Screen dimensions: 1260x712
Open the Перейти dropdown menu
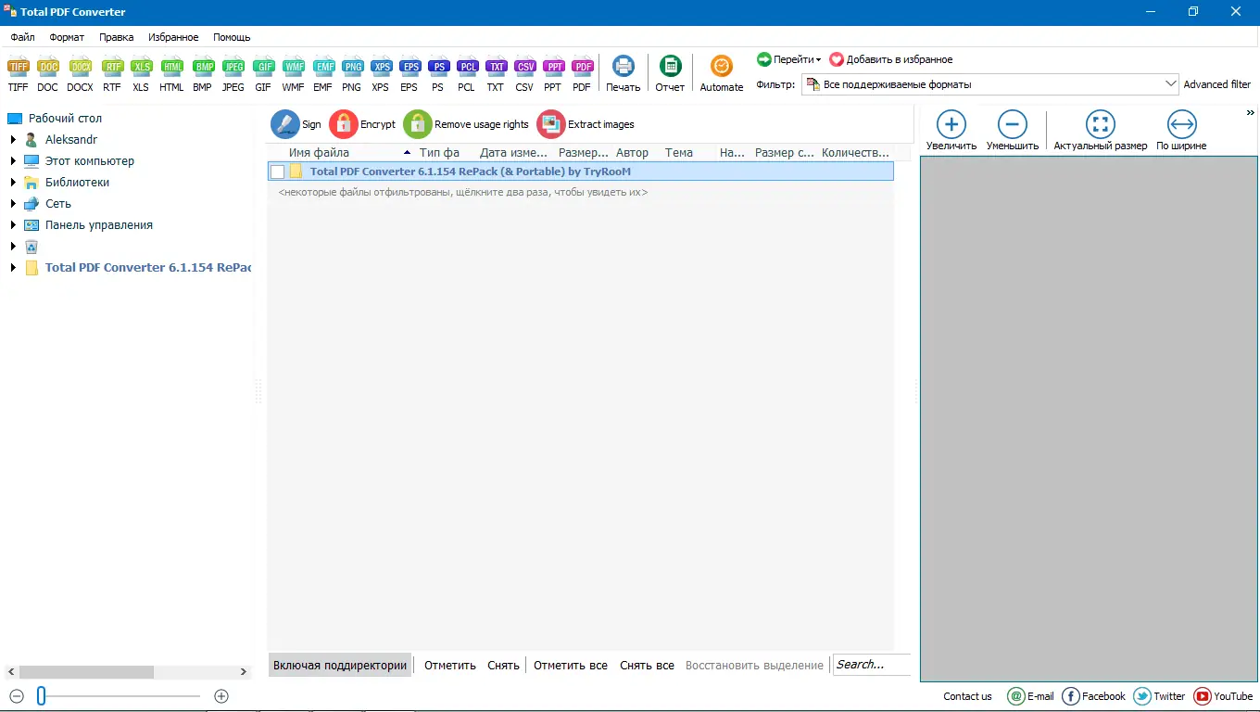coord(788,58)
